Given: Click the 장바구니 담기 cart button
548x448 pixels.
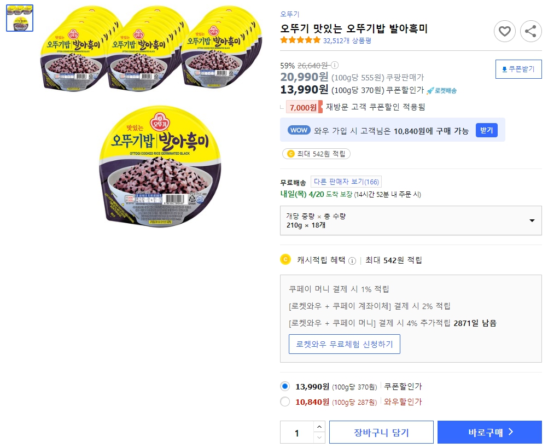Looking at the screenshot, I should (x=381, y=432).
